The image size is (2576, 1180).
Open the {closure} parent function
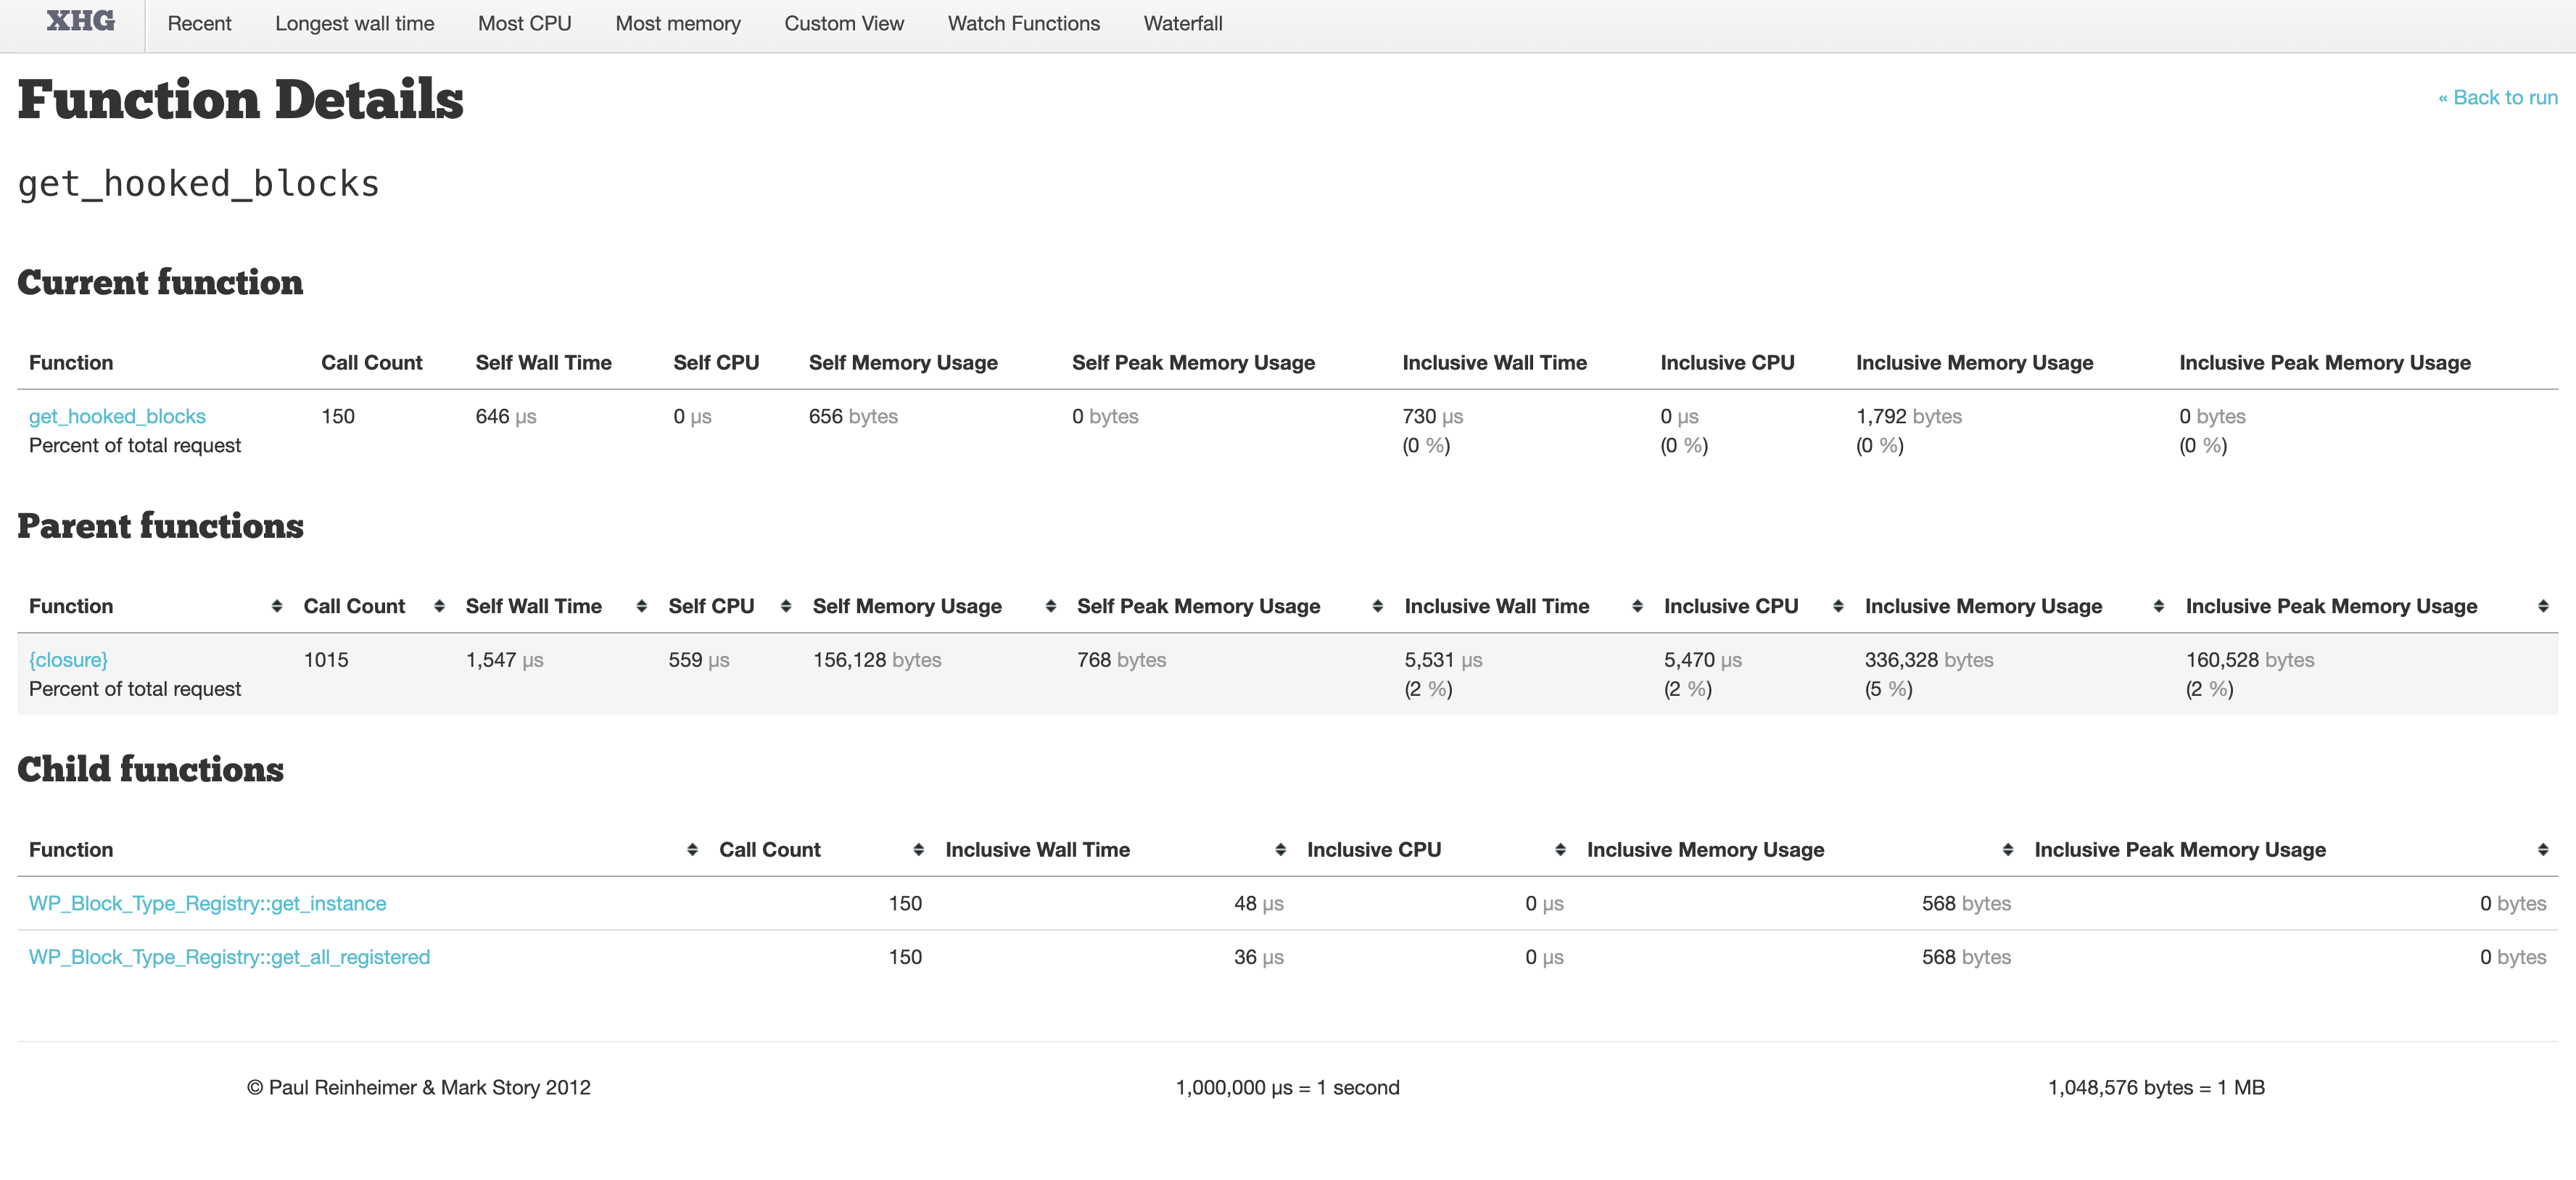(68, 660)
